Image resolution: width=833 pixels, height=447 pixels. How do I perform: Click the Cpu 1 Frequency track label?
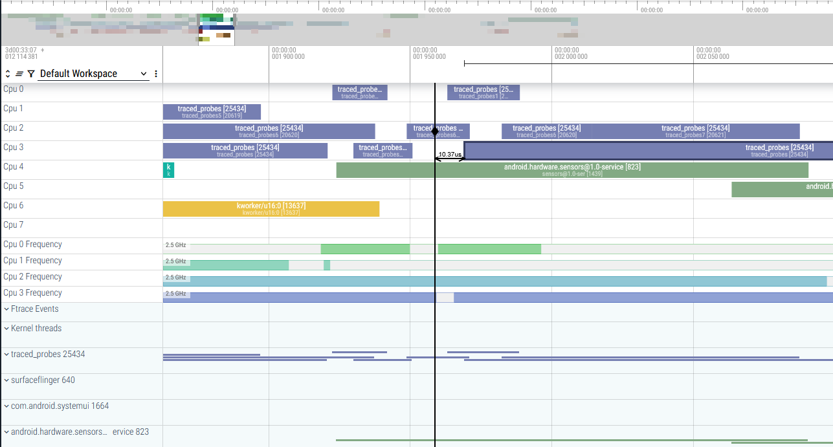tap(32, 261)
